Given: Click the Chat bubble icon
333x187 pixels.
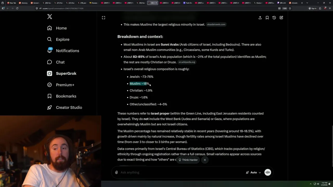Looking at the screenshot, I should [x=49, y=62].
